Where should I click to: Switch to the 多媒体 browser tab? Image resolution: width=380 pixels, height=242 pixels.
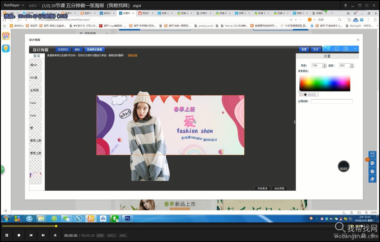(x=204, y=13)
